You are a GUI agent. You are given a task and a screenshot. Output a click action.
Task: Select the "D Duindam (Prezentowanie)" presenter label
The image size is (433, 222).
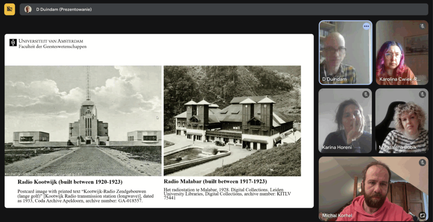tap(64, 9)
